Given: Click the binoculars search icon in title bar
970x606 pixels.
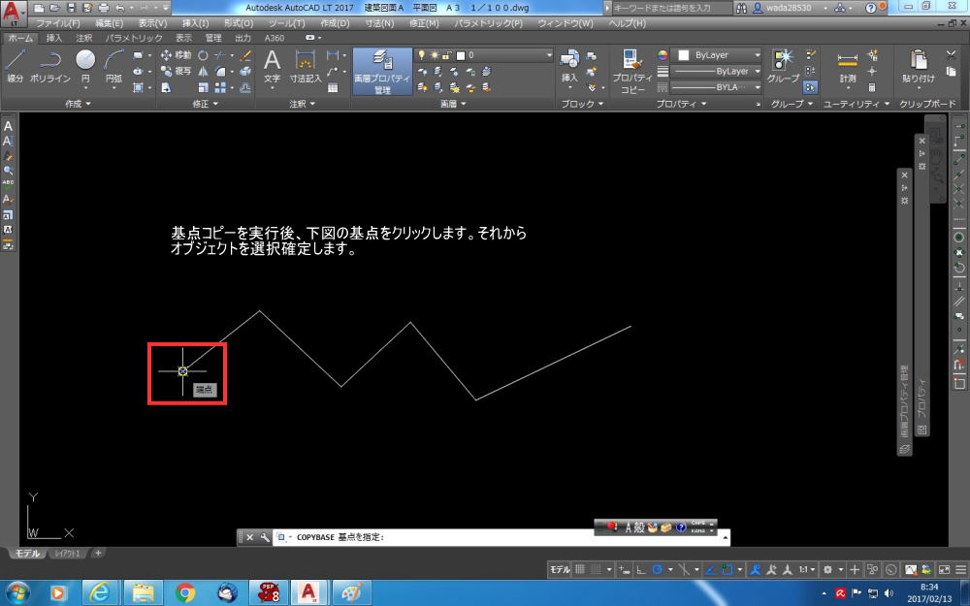Looking at the screenshot, I should 741,8.
